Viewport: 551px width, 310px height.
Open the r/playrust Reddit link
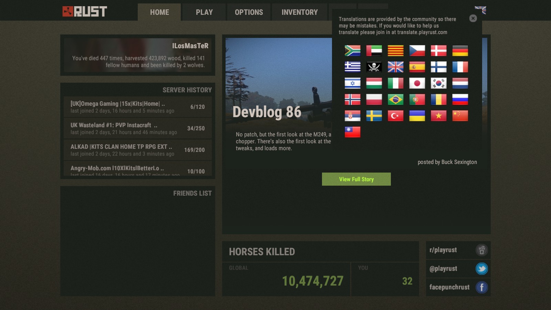click(x=458, y=250)
